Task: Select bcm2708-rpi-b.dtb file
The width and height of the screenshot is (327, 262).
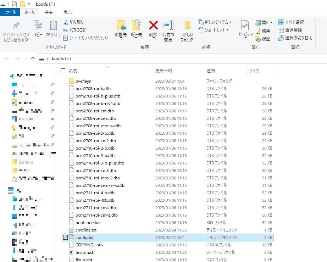Action: 168,89
